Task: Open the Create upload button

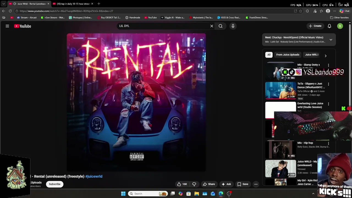Action: click(x=315, y=26)
